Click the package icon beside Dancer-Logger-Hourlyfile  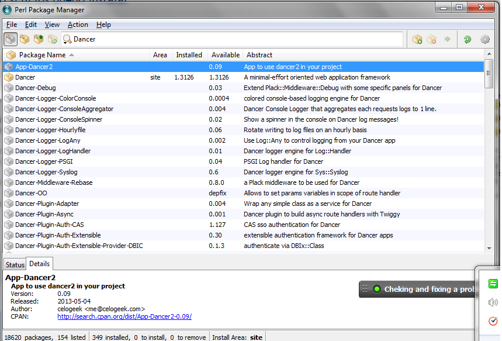tap(9, 130)
